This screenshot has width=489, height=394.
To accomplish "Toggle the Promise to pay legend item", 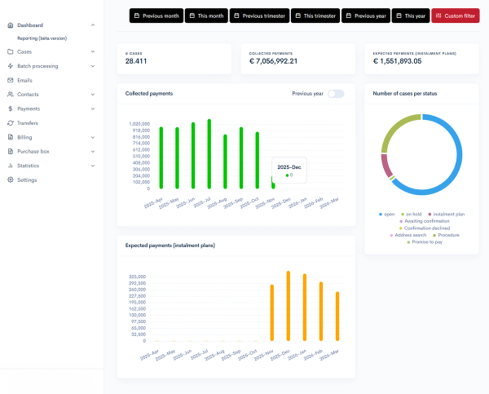I will [425, 242].
